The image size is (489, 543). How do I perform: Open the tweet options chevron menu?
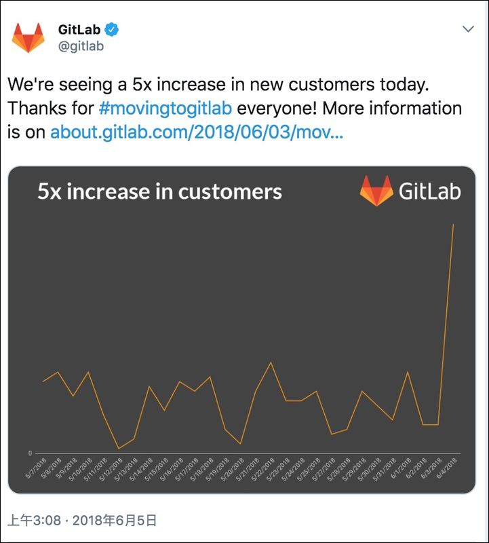[468, 29]
